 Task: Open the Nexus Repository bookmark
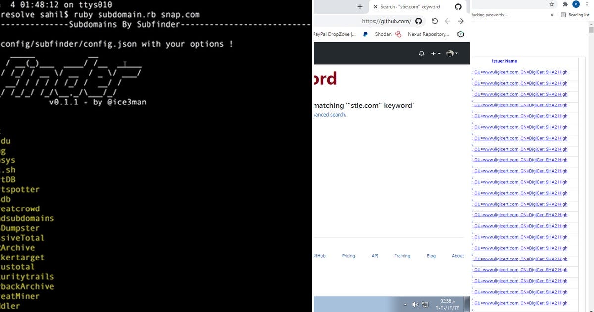coord(428,34)
